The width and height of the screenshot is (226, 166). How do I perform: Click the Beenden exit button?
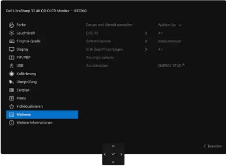213,146
